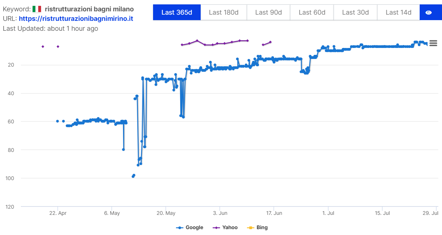Select the Last 365d tab
The height and width of the screenshot is (235, 442).
(177, 12)
